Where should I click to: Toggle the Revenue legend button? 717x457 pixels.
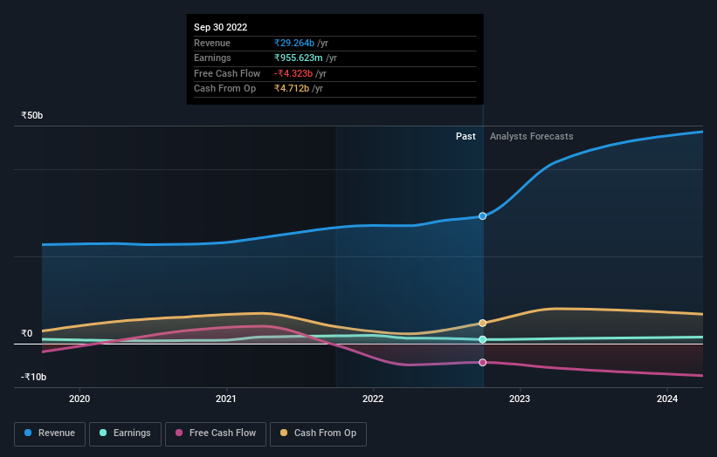(50, 433)
